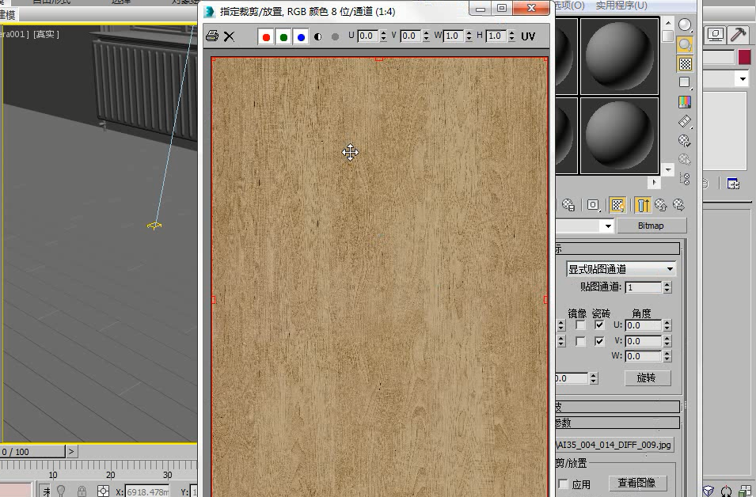Toggle the checkered background icon
This screenshot has height=497, width=756.
pos(685,63)
